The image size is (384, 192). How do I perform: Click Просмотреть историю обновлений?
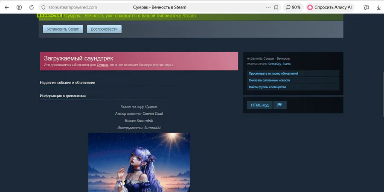293,73
